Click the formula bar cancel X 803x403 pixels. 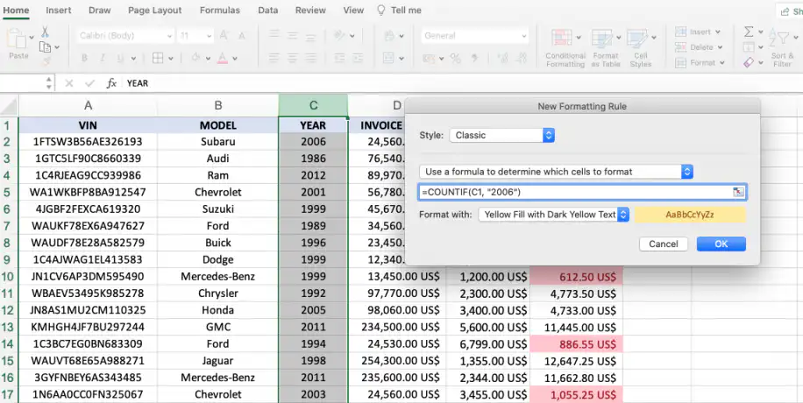point(69,83)
